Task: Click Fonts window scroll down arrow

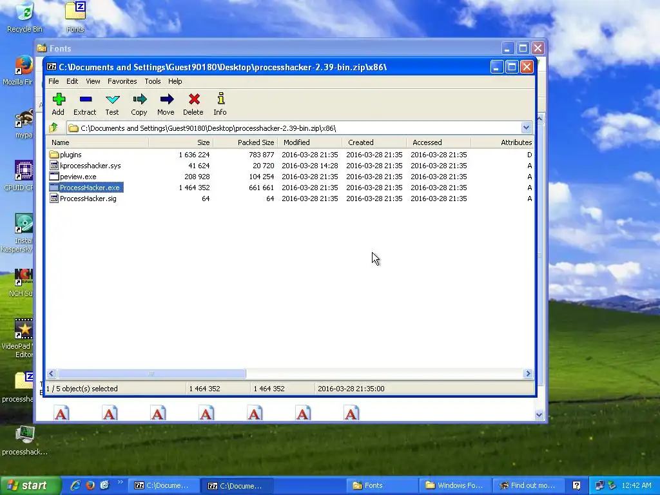Action: click(539, 414)
